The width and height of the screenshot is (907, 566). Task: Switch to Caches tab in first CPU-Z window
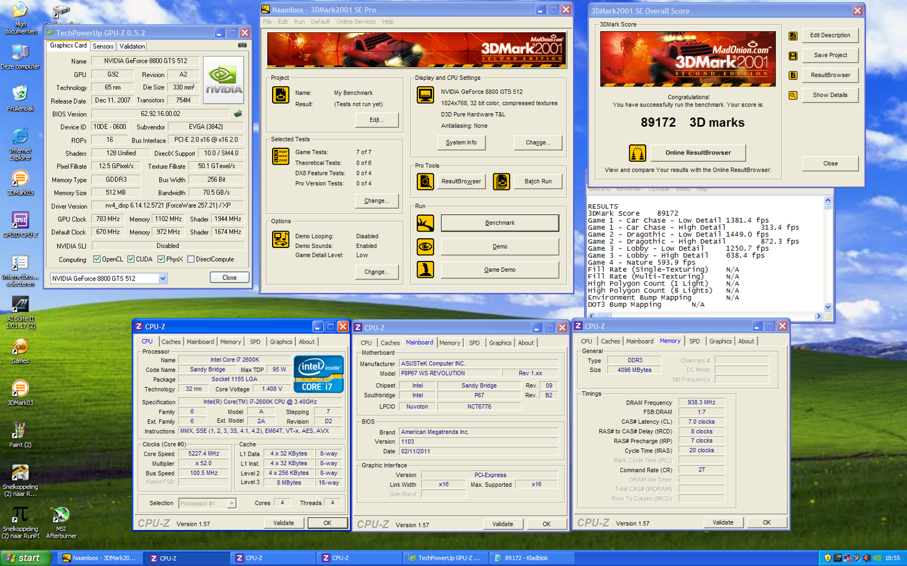click(x=171, y=342)
